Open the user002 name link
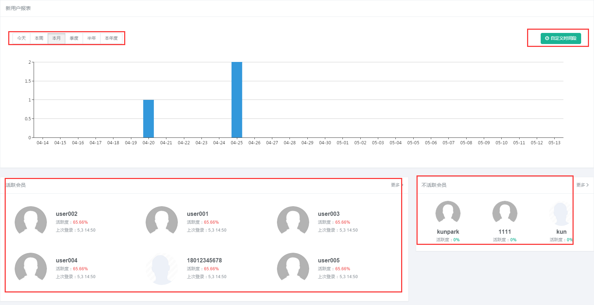 [67, 214]
